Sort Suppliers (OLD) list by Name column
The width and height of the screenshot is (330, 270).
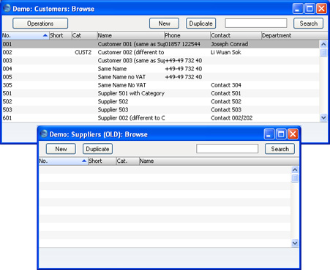tap(219, 161)
